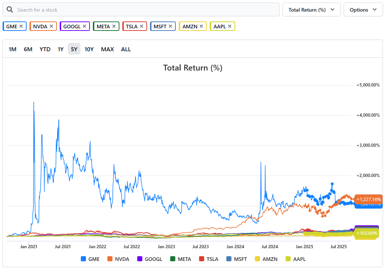Click the AAPL ticker chip label

(x=220, y=27)
